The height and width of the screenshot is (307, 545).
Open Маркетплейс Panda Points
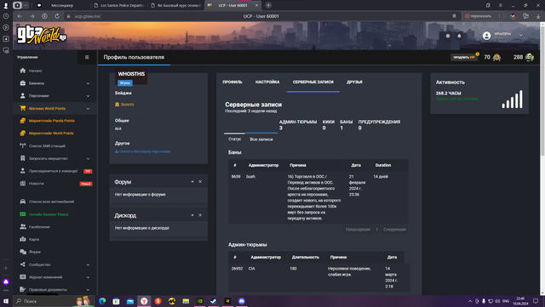(51, 121)
